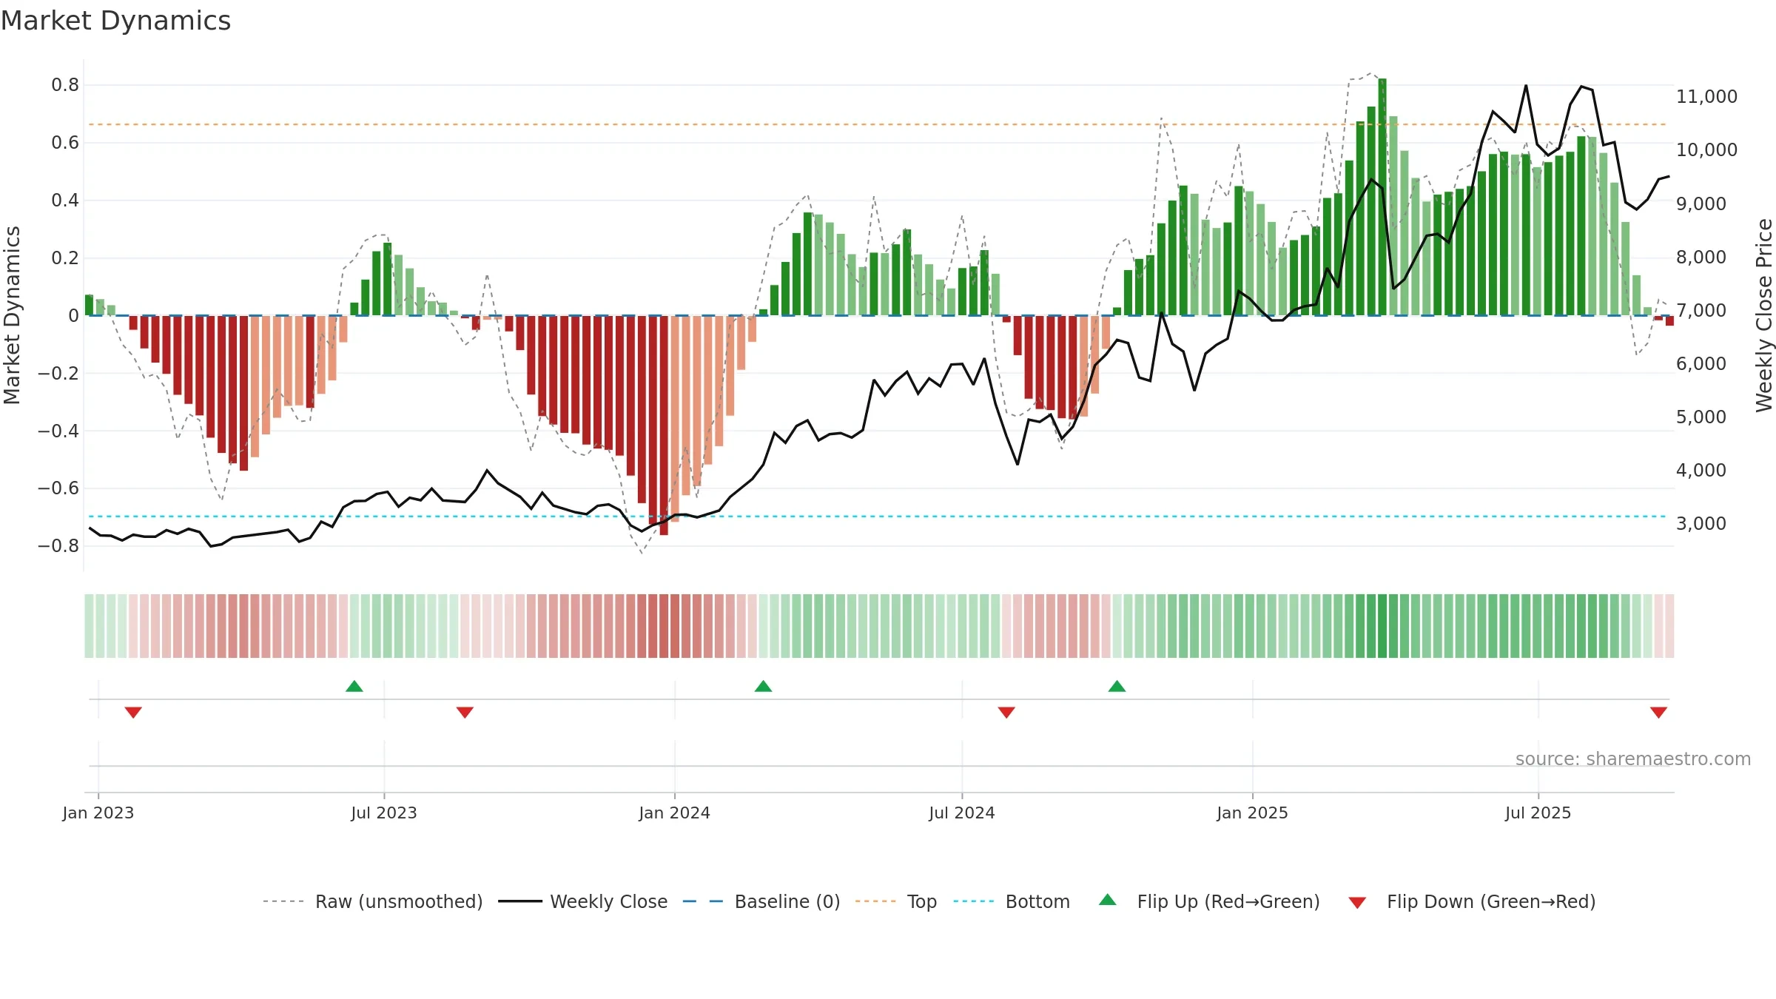Click the deepest red bar near −0.76
The image size is (1776, 999).
coord(664,425)
